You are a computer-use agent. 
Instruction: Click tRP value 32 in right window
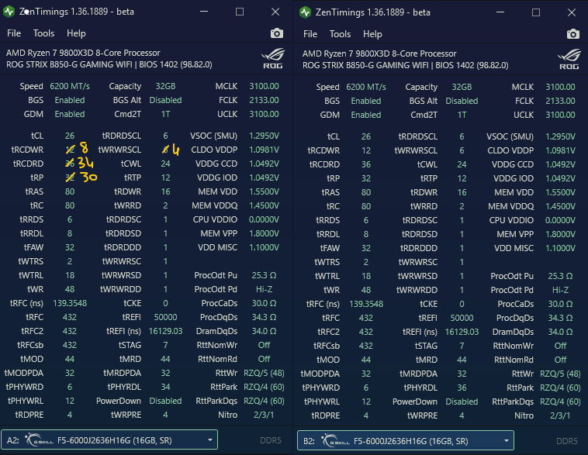[366, 178]
